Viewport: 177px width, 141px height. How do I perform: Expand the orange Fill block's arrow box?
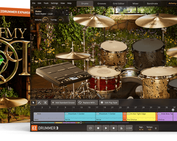click(125, 114)
